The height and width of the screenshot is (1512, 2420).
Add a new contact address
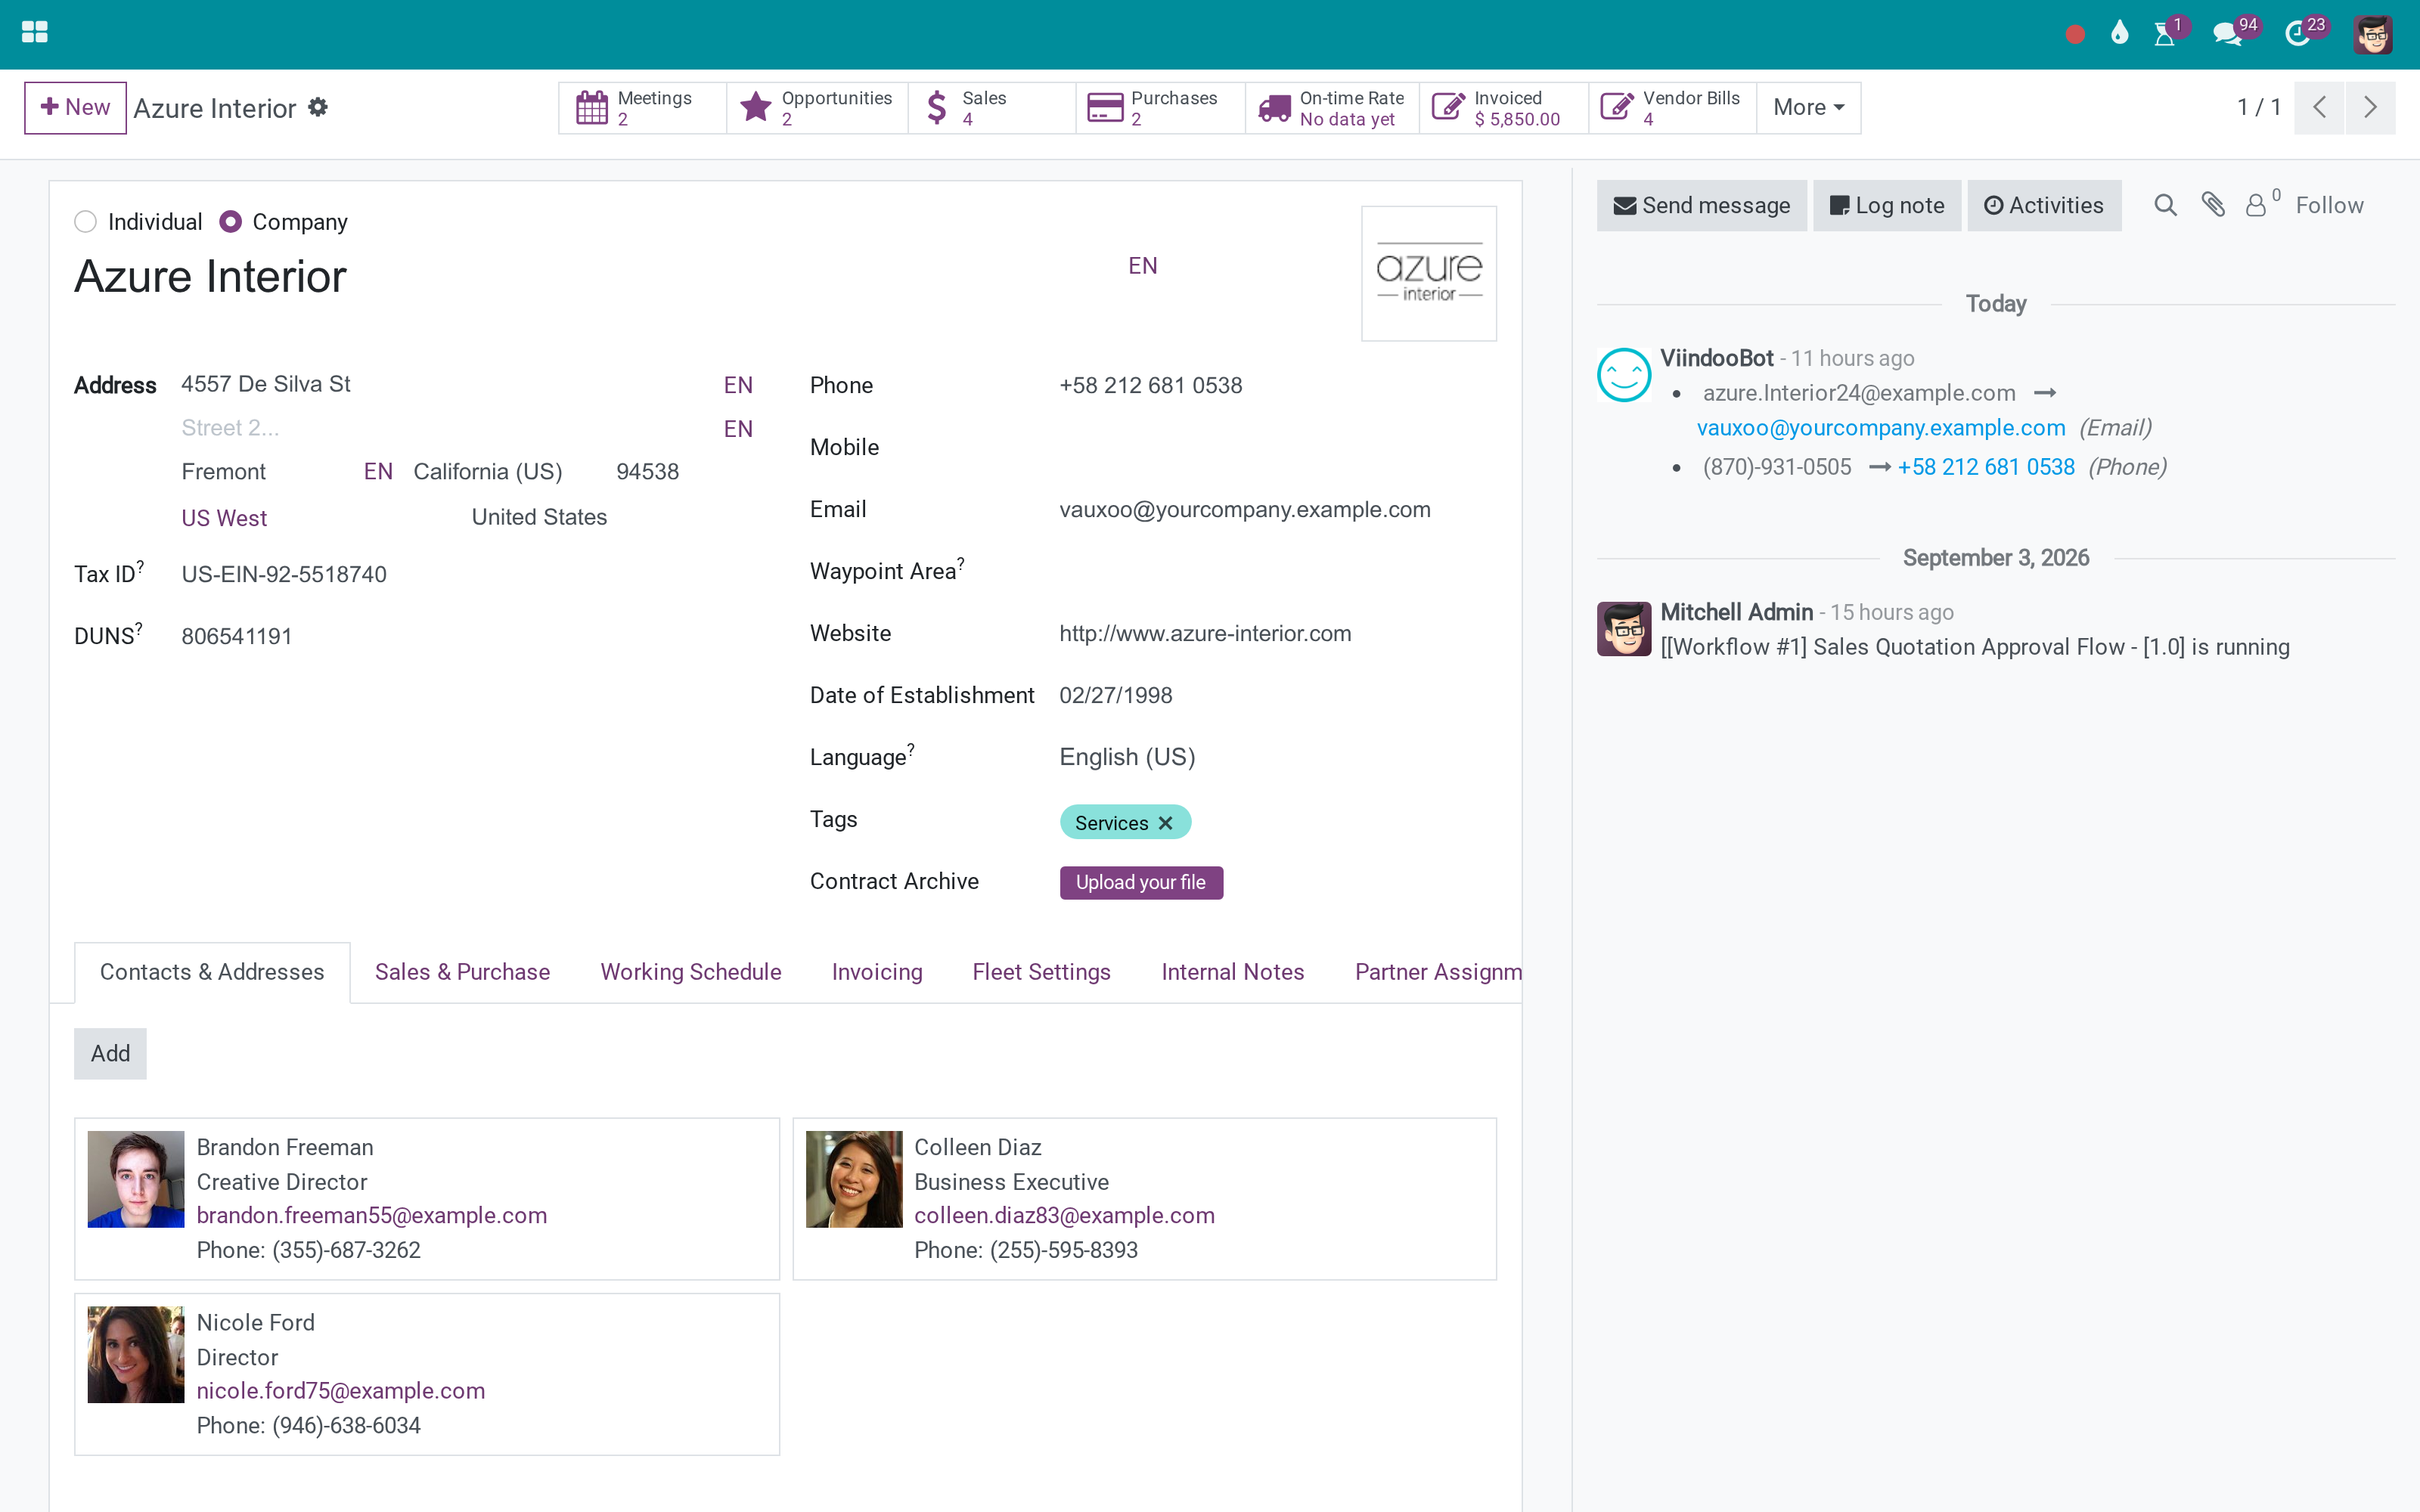tap(110, 1053)
